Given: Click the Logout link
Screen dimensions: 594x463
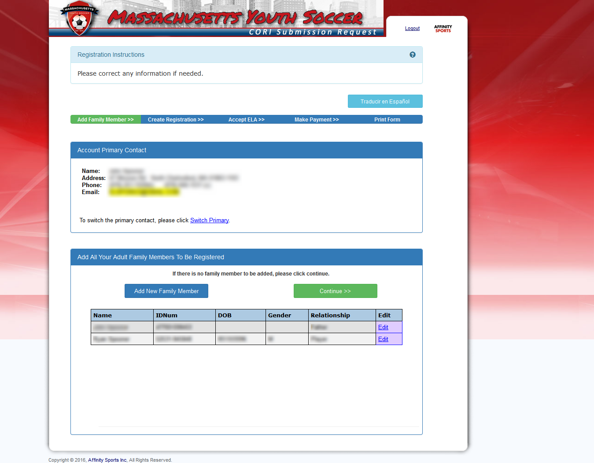Looking at the screenshot, I should (412, 29).
